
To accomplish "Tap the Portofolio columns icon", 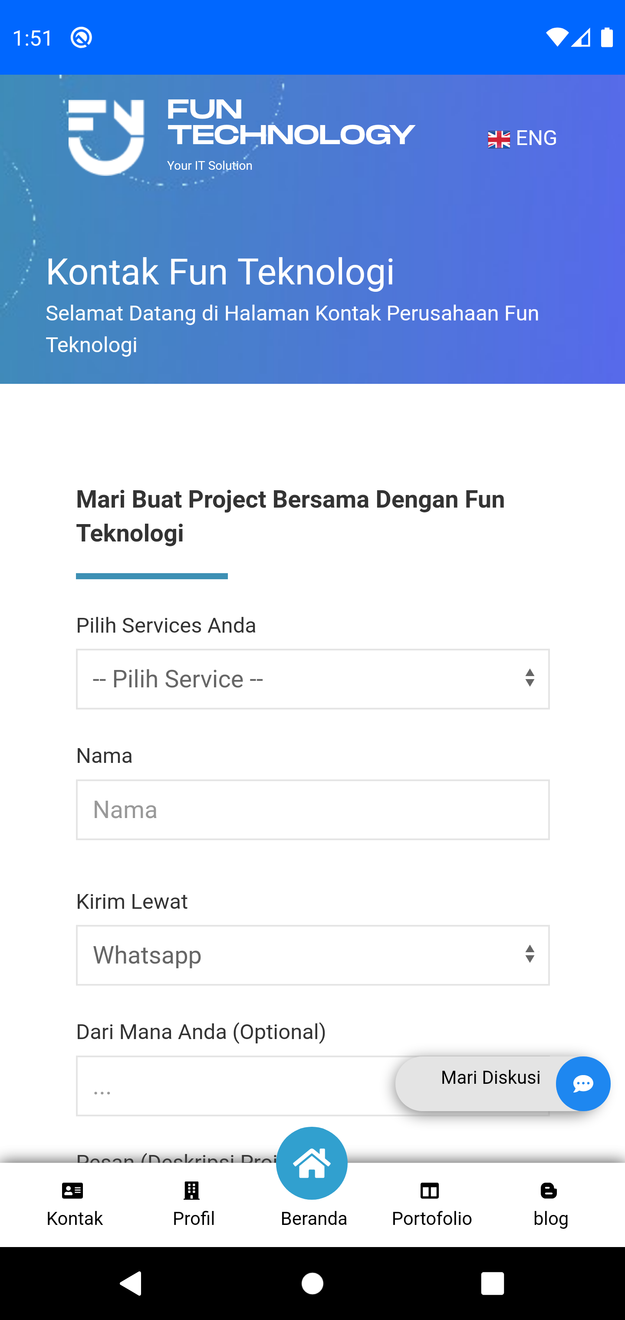I will 430,1191.
